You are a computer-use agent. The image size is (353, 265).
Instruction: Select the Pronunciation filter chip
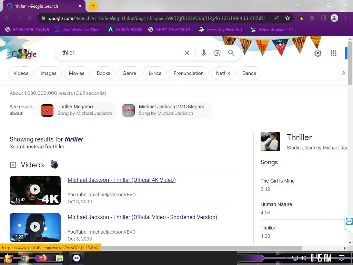[x=189, y=73]
